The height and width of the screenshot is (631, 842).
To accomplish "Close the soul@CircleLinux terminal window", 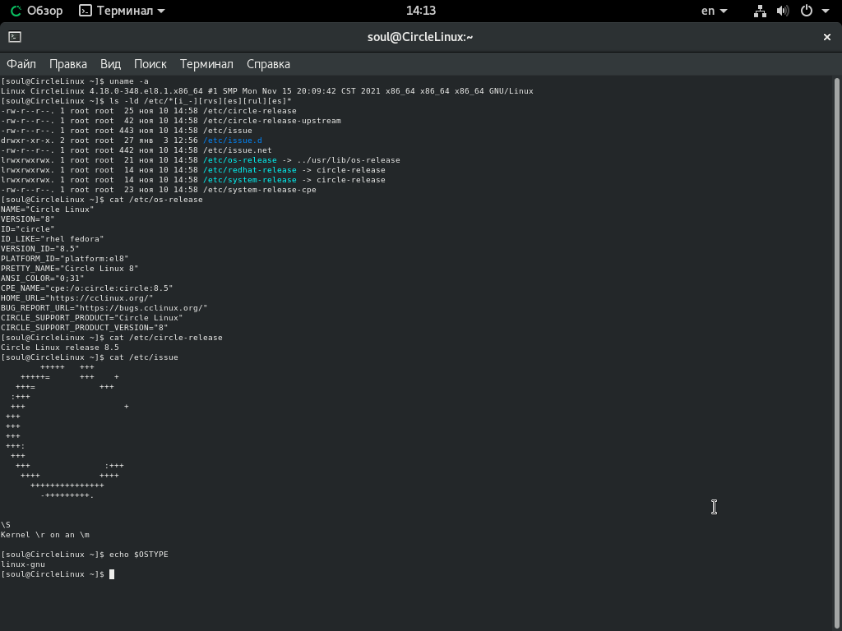I will (x=827, y=36).
